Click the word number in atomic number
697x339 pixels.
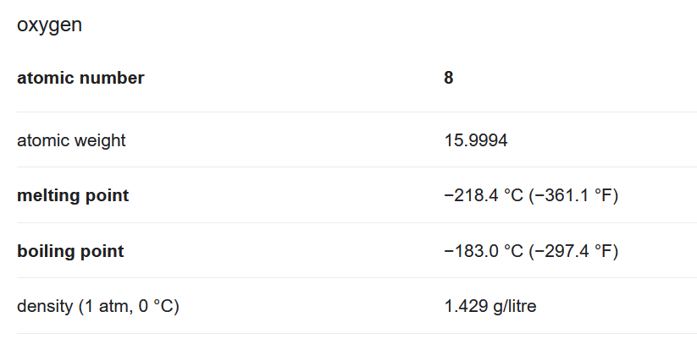coord(110,79)
